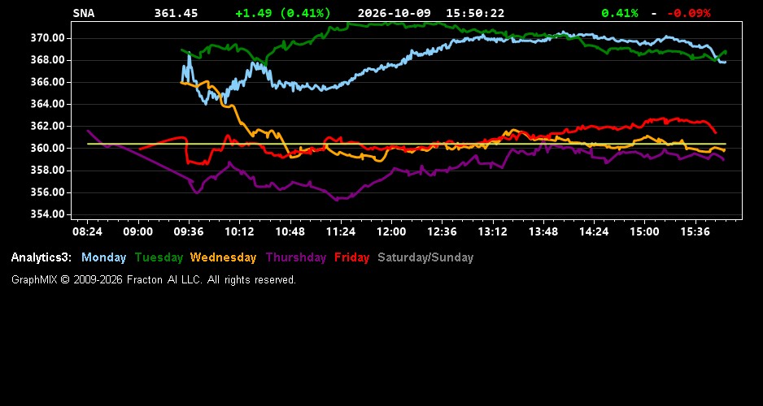The image size is (763, 406).
Task: Click the timestamp 15:50:22
Action: pyautogui.click(x=475, y=13)
